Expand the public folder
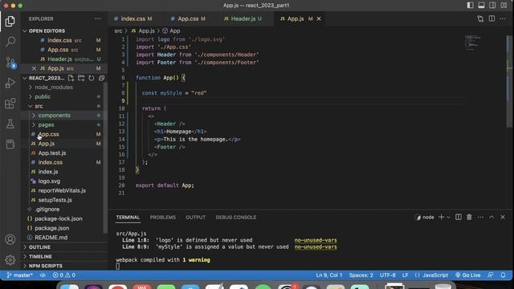 (31, 96)
